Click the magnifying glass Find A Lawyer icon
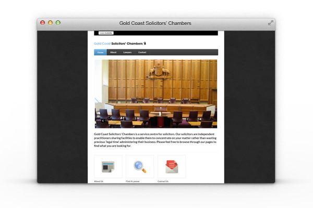 tap(140, 166)
